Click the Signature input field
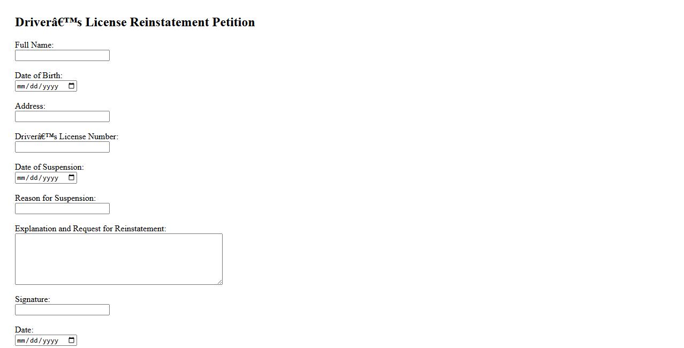 (x=62, y=310)
